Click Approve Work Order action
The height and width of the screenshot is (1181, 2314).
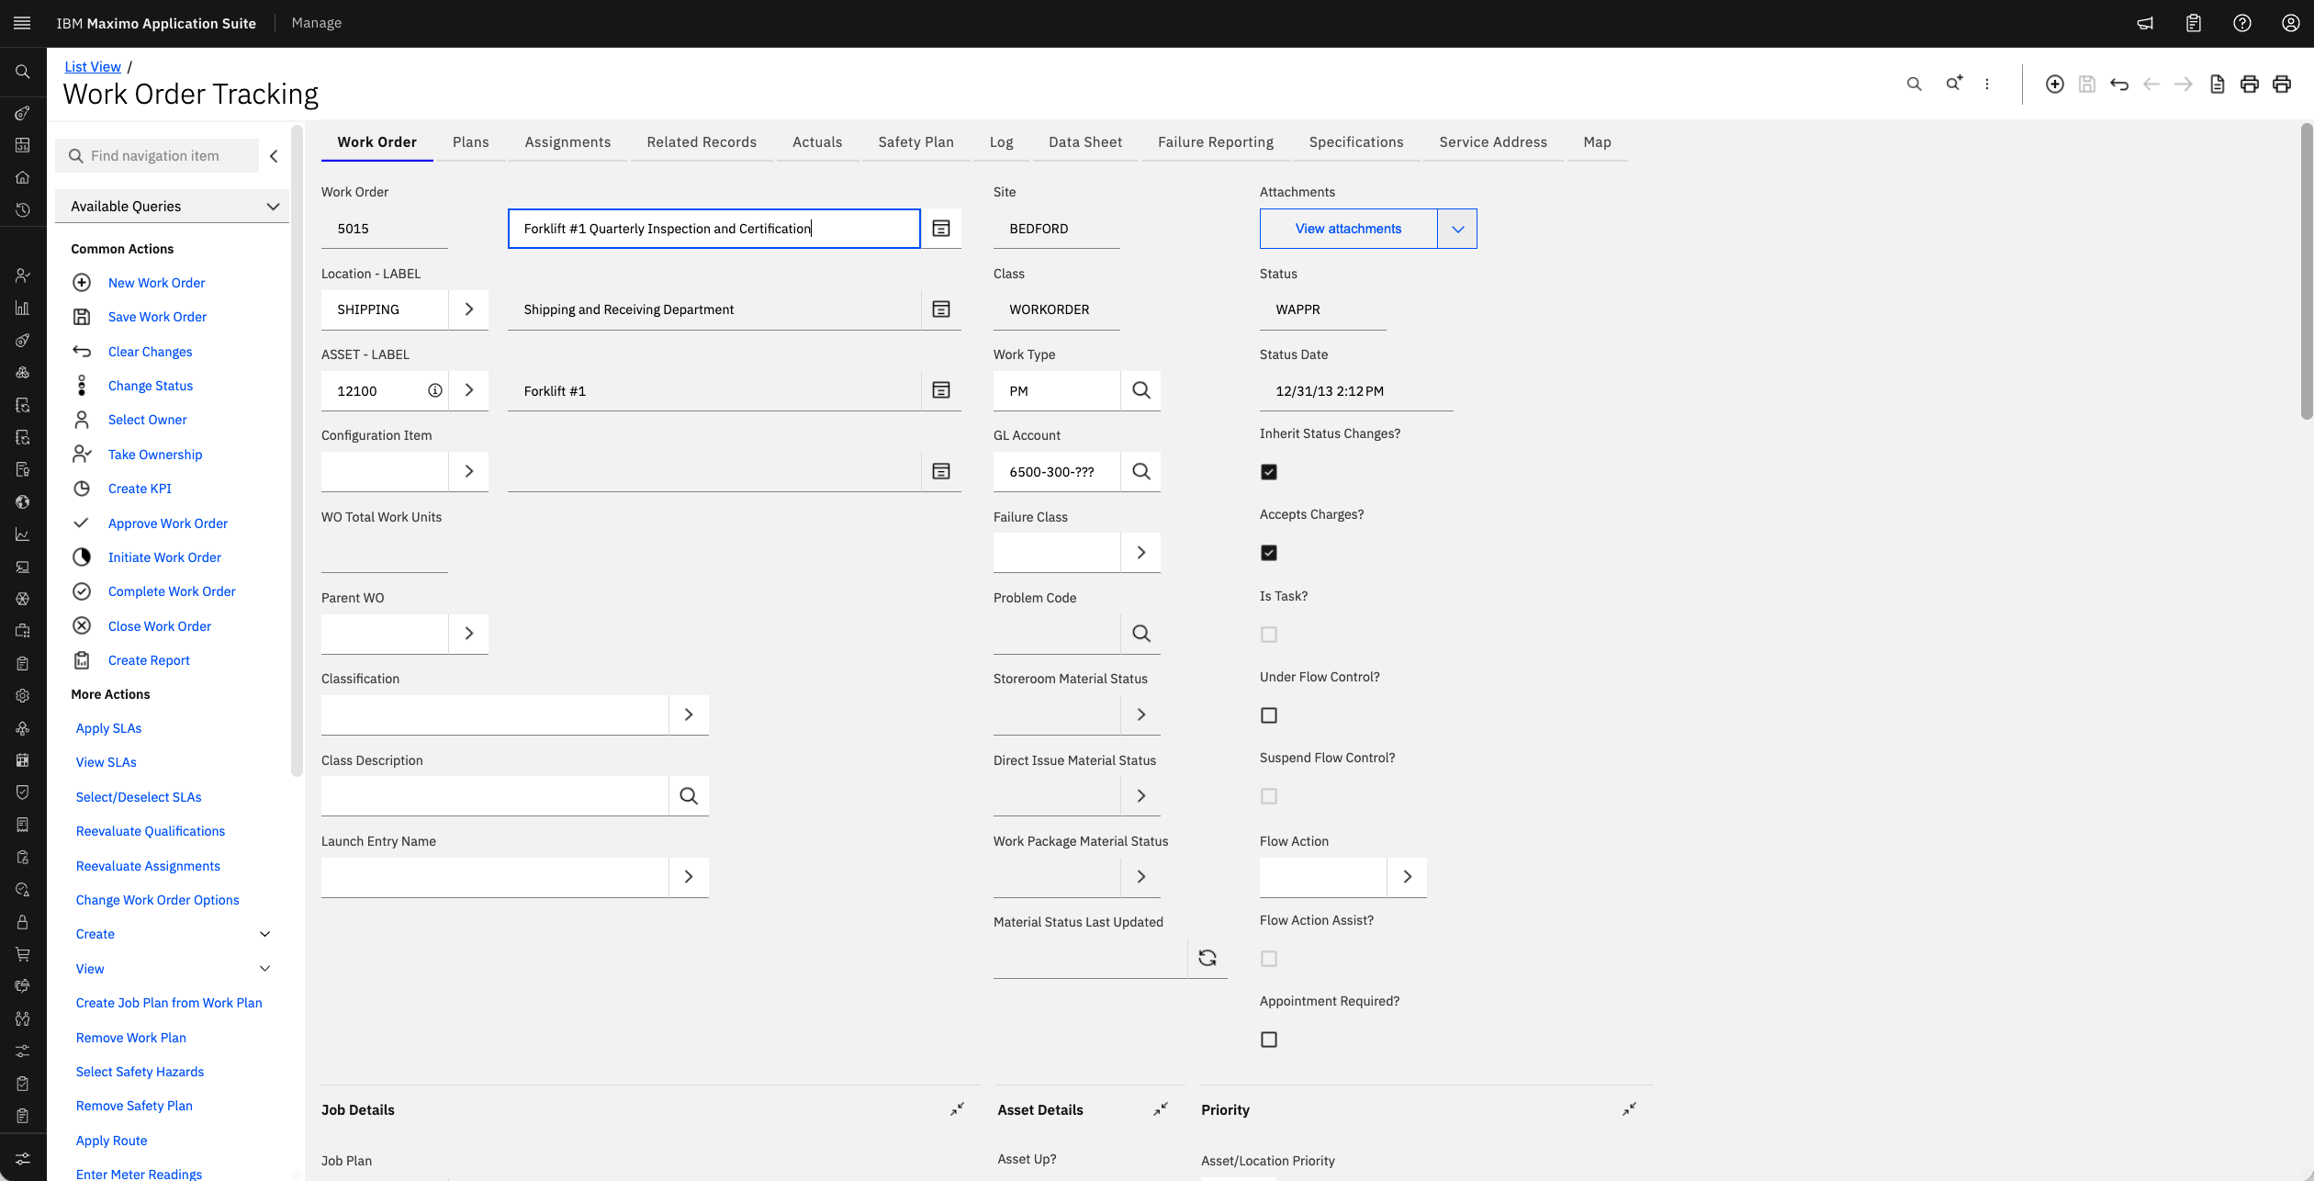coord(168,523)
